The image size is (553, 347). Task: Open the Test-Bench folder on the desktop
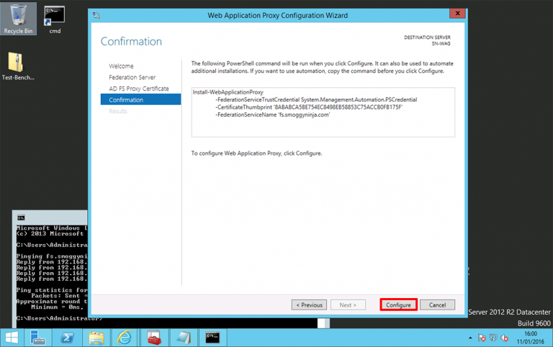pos(17,66)
